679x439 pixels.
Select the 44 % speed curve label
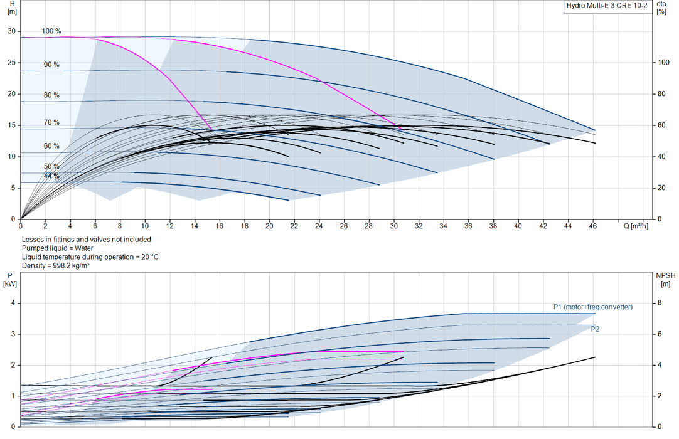[x=51, y=176]
